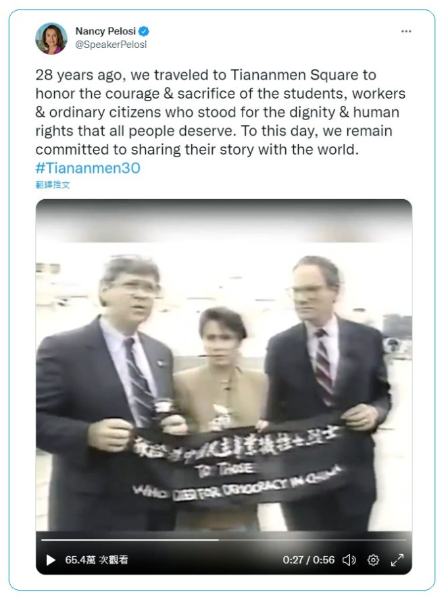The image size is (446, 598).
Task: Expand the video to fullscreen
Action: 397,560
